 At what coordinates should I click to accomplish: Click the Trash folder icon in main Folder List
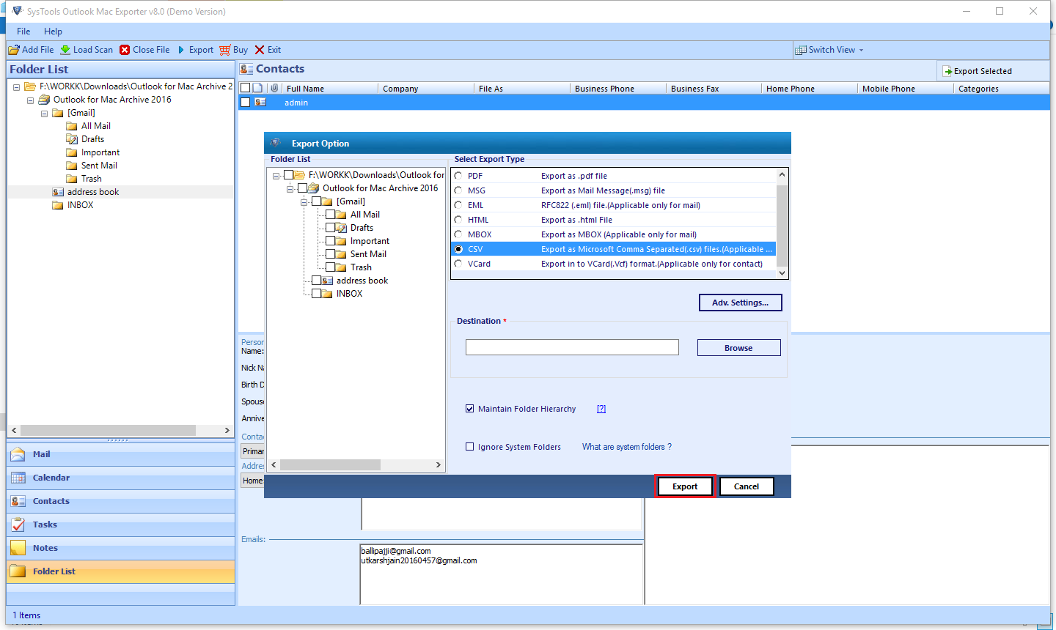[72, 179]
